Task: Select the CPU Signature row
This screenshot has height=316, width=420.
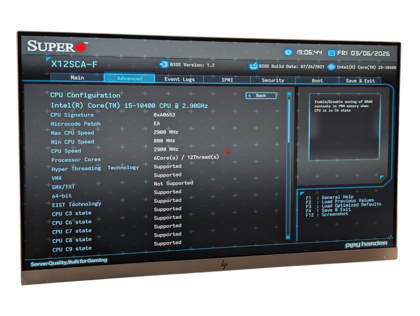Action: click(113, 115)
